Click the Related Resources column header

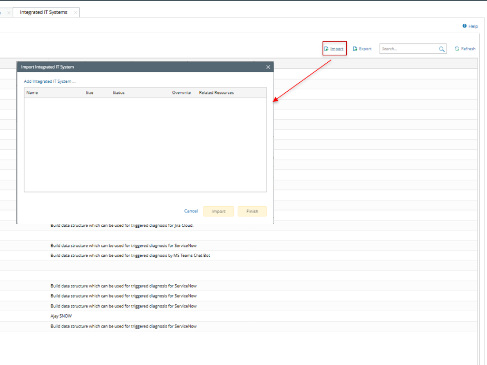[x=216, y=92]
